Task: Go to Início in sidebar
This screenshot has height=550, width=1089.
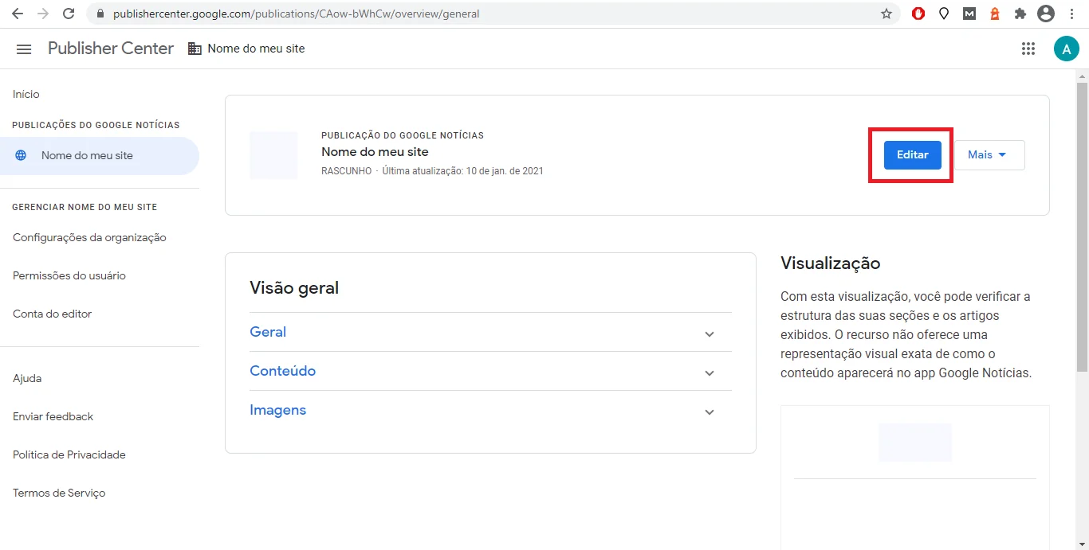Action: 26,94
